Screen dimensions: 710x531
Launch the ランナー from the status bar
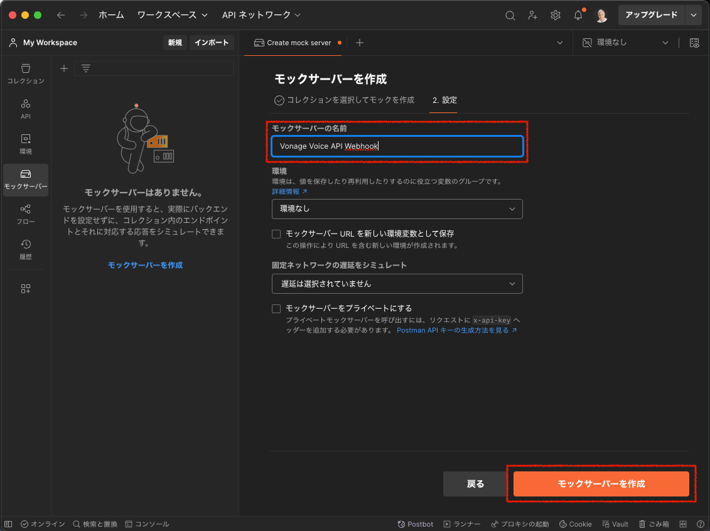[x=463, y=523]
